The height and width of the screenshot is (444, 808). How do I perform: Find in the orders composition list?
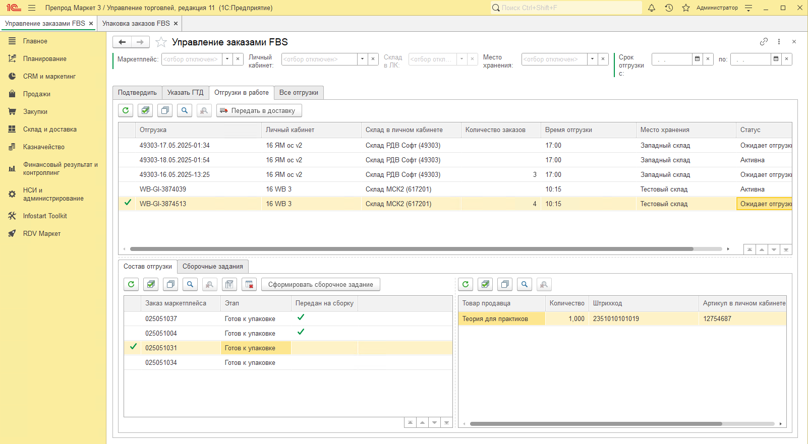[x=190, y=284]
